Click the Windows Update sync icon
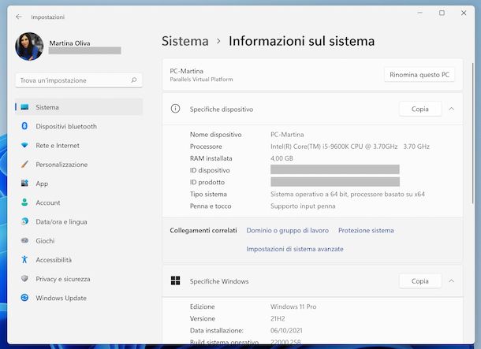This screenshot has width=481, height=349. [x=24, y=298]
